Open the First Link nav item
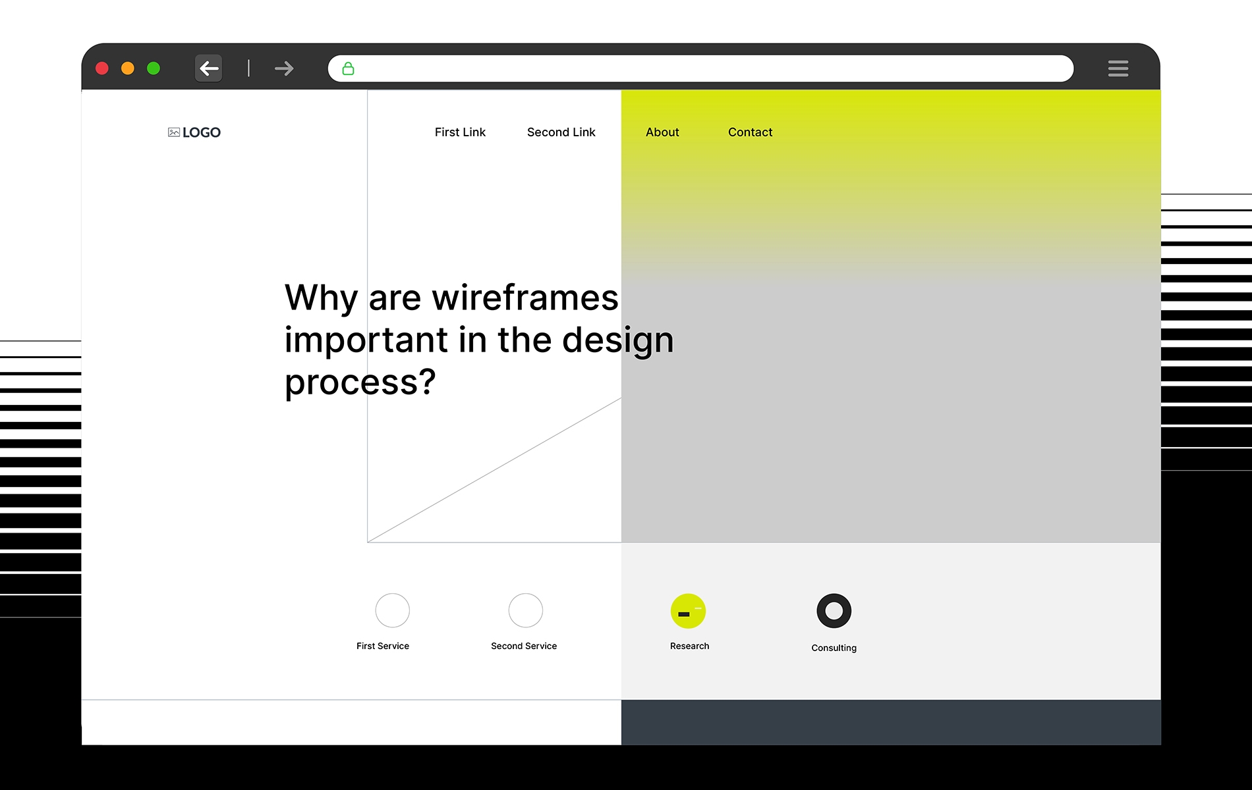 460,132
